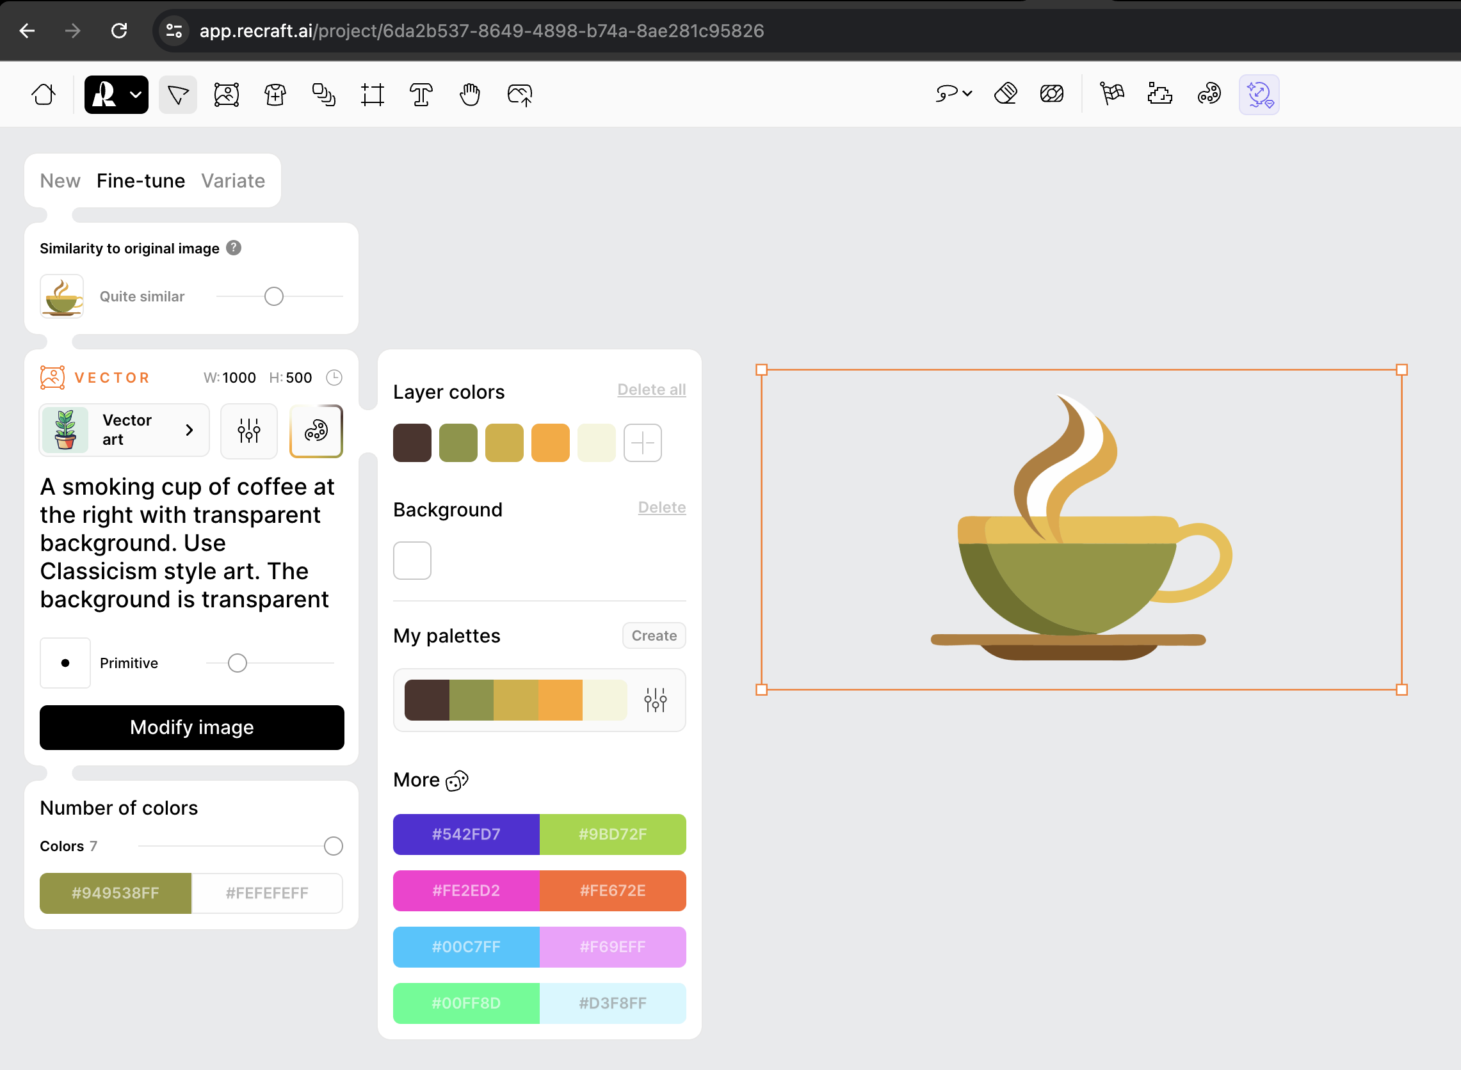Switch to the New tab
This screenshot has width=1461, height=1070.
tap(59, 180)
